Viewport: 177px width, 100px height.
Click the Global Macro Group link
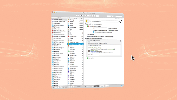pyautogui.click(x=119, y=19)
